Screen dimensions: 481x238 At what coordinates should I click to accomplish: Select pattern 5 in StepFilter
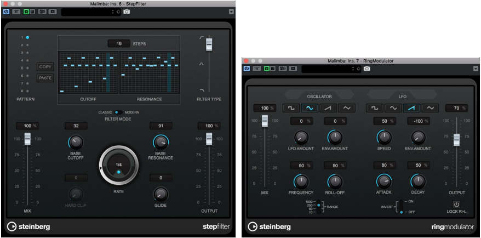click(27, 68)
